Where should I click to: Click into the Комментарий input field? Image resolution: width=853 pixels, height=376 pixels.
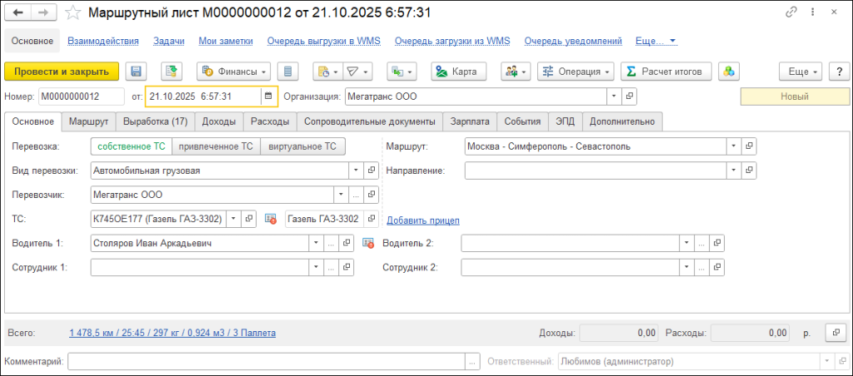click(267, 362)
